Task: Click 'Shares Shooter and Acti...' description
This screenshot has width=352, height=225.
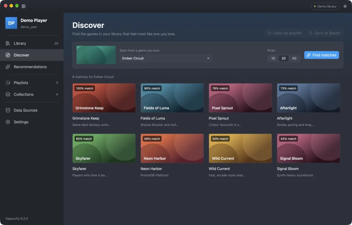Action: pos(159,125)
